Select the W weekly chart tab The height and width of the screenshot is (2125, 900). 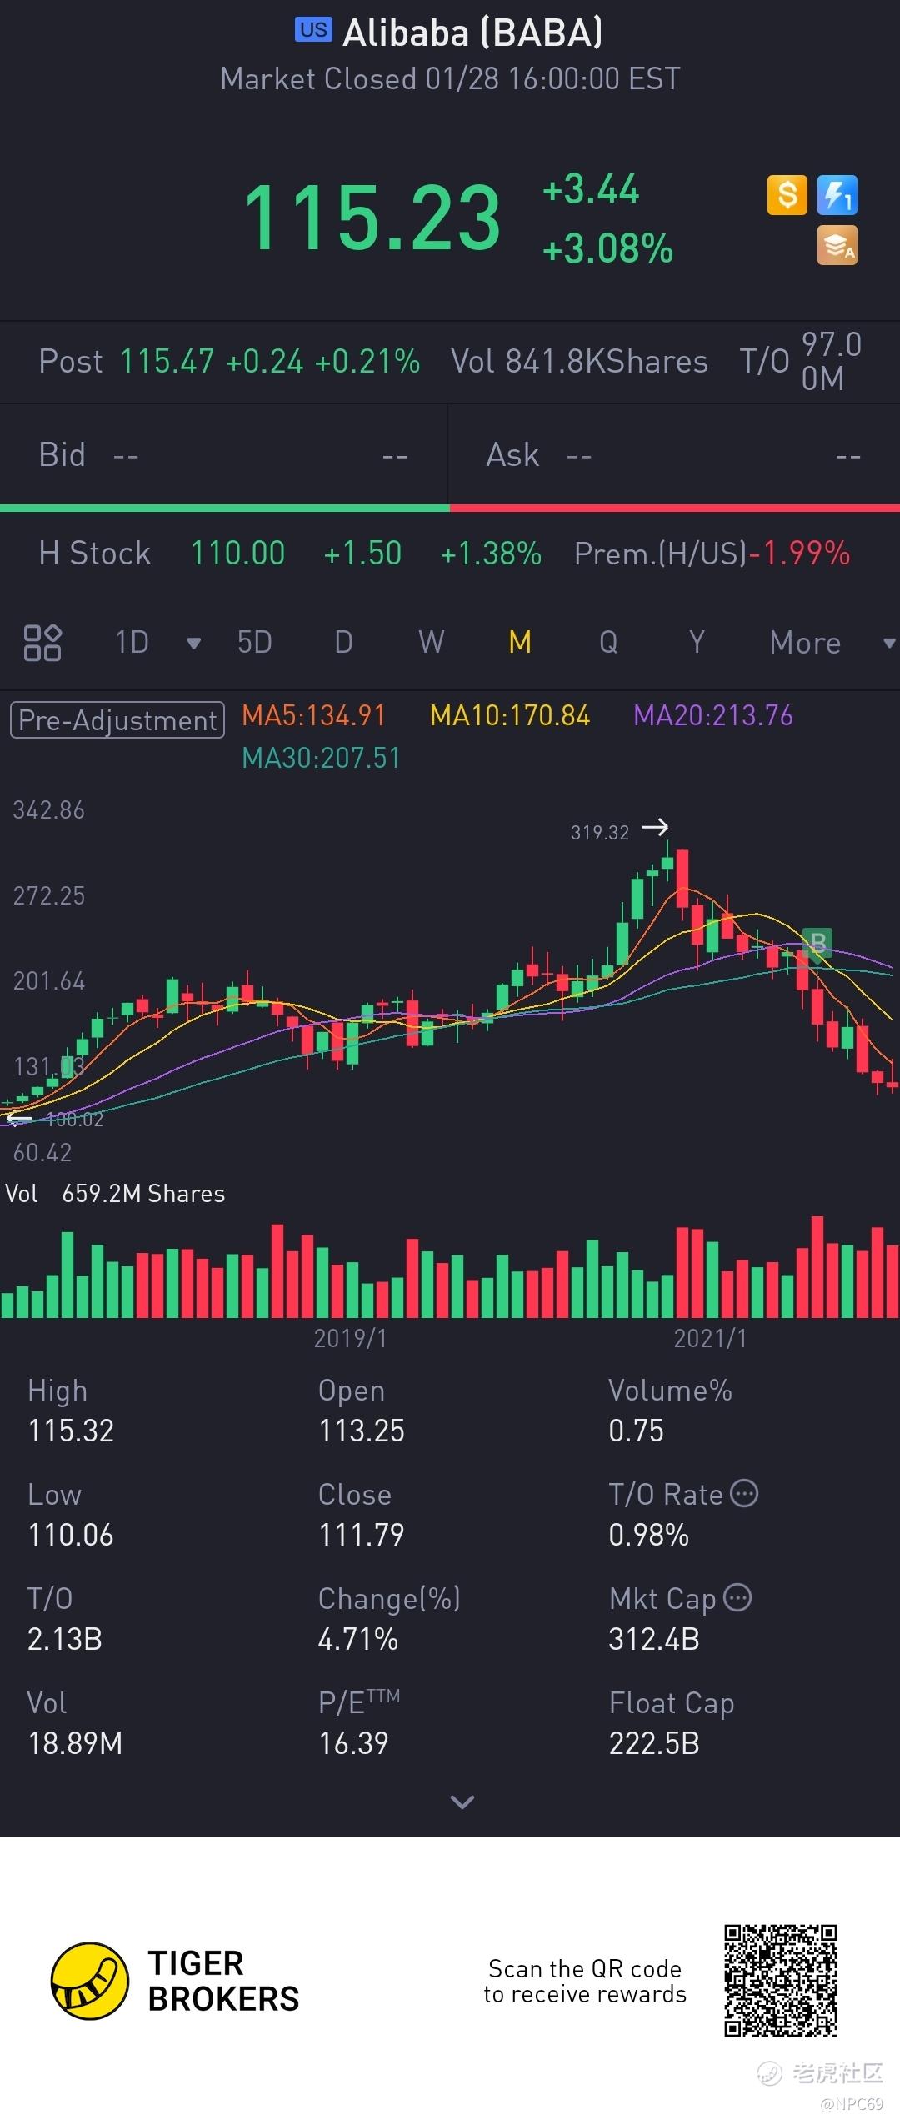(432, 643)
